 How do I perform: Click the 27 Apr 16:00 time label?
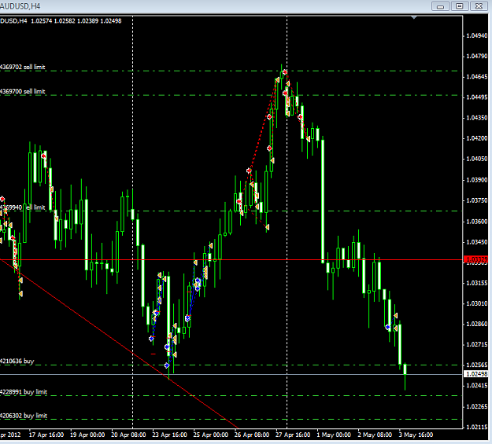293,435
